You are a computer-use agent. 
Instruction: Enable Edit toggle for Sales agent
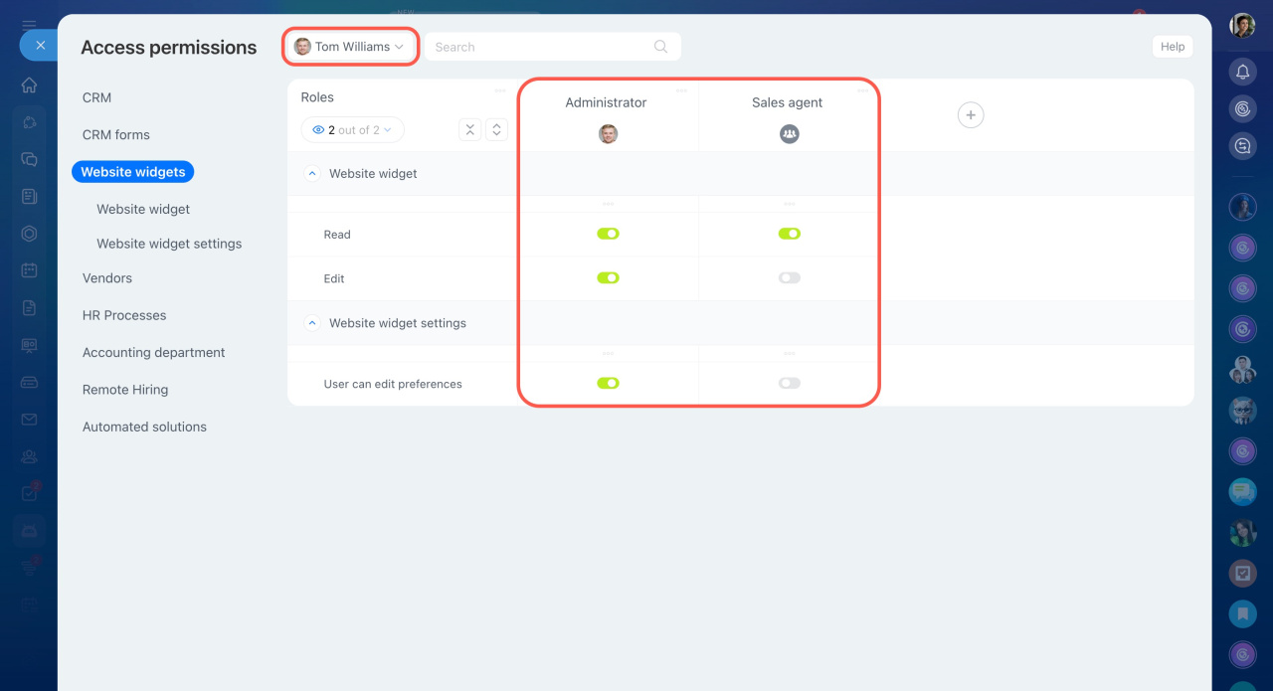click(x=789, y=278)
